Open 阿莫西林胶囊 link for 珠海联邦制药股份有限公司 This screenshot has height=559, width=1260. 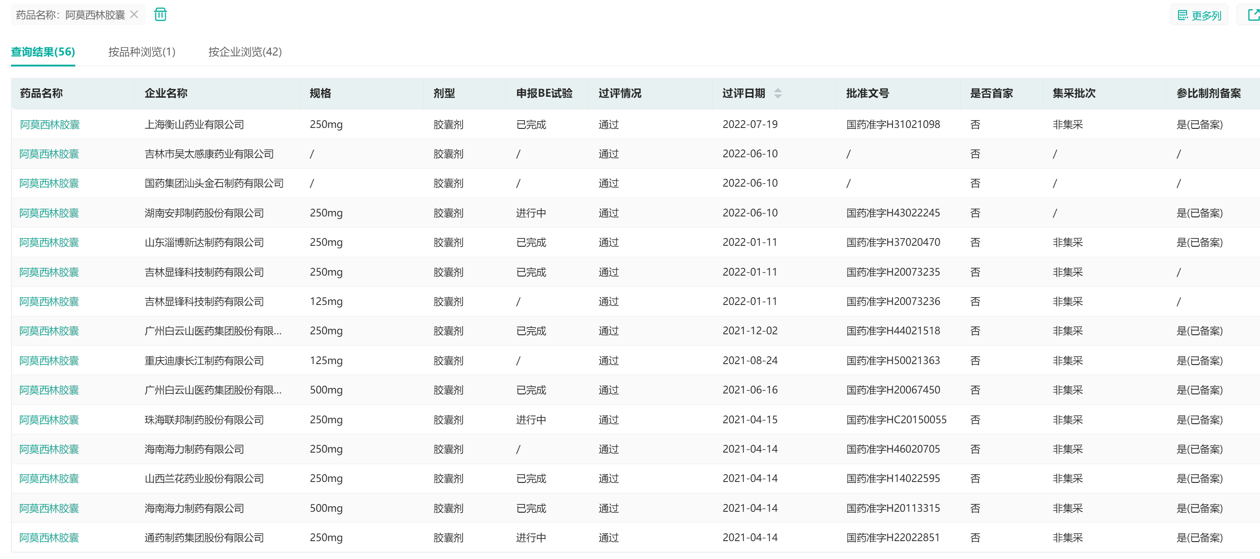[x=50, y=420]
